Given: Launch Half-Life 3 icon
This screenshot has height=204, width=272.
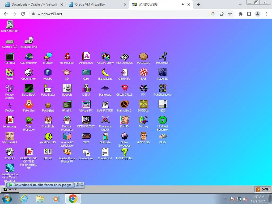Looking at the screenshot, I should (x=124, y=106).
